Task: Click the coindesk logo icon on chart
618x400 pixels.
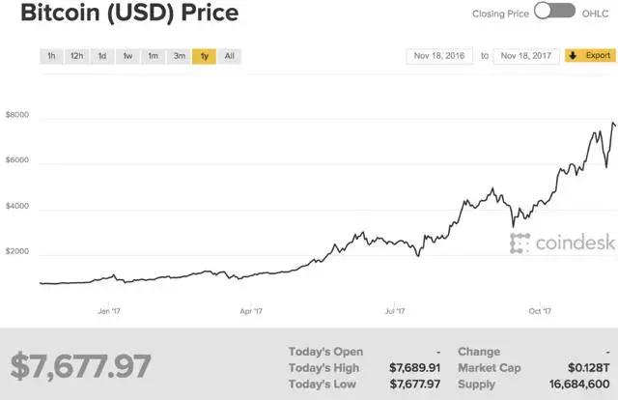Action: coord(521,243)
